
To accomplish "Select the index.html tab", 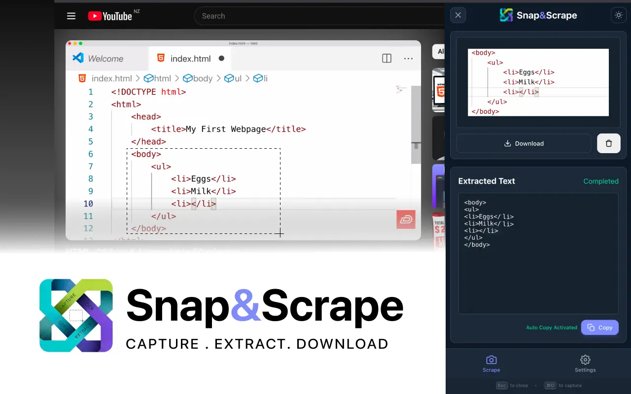I will (190, 58).
